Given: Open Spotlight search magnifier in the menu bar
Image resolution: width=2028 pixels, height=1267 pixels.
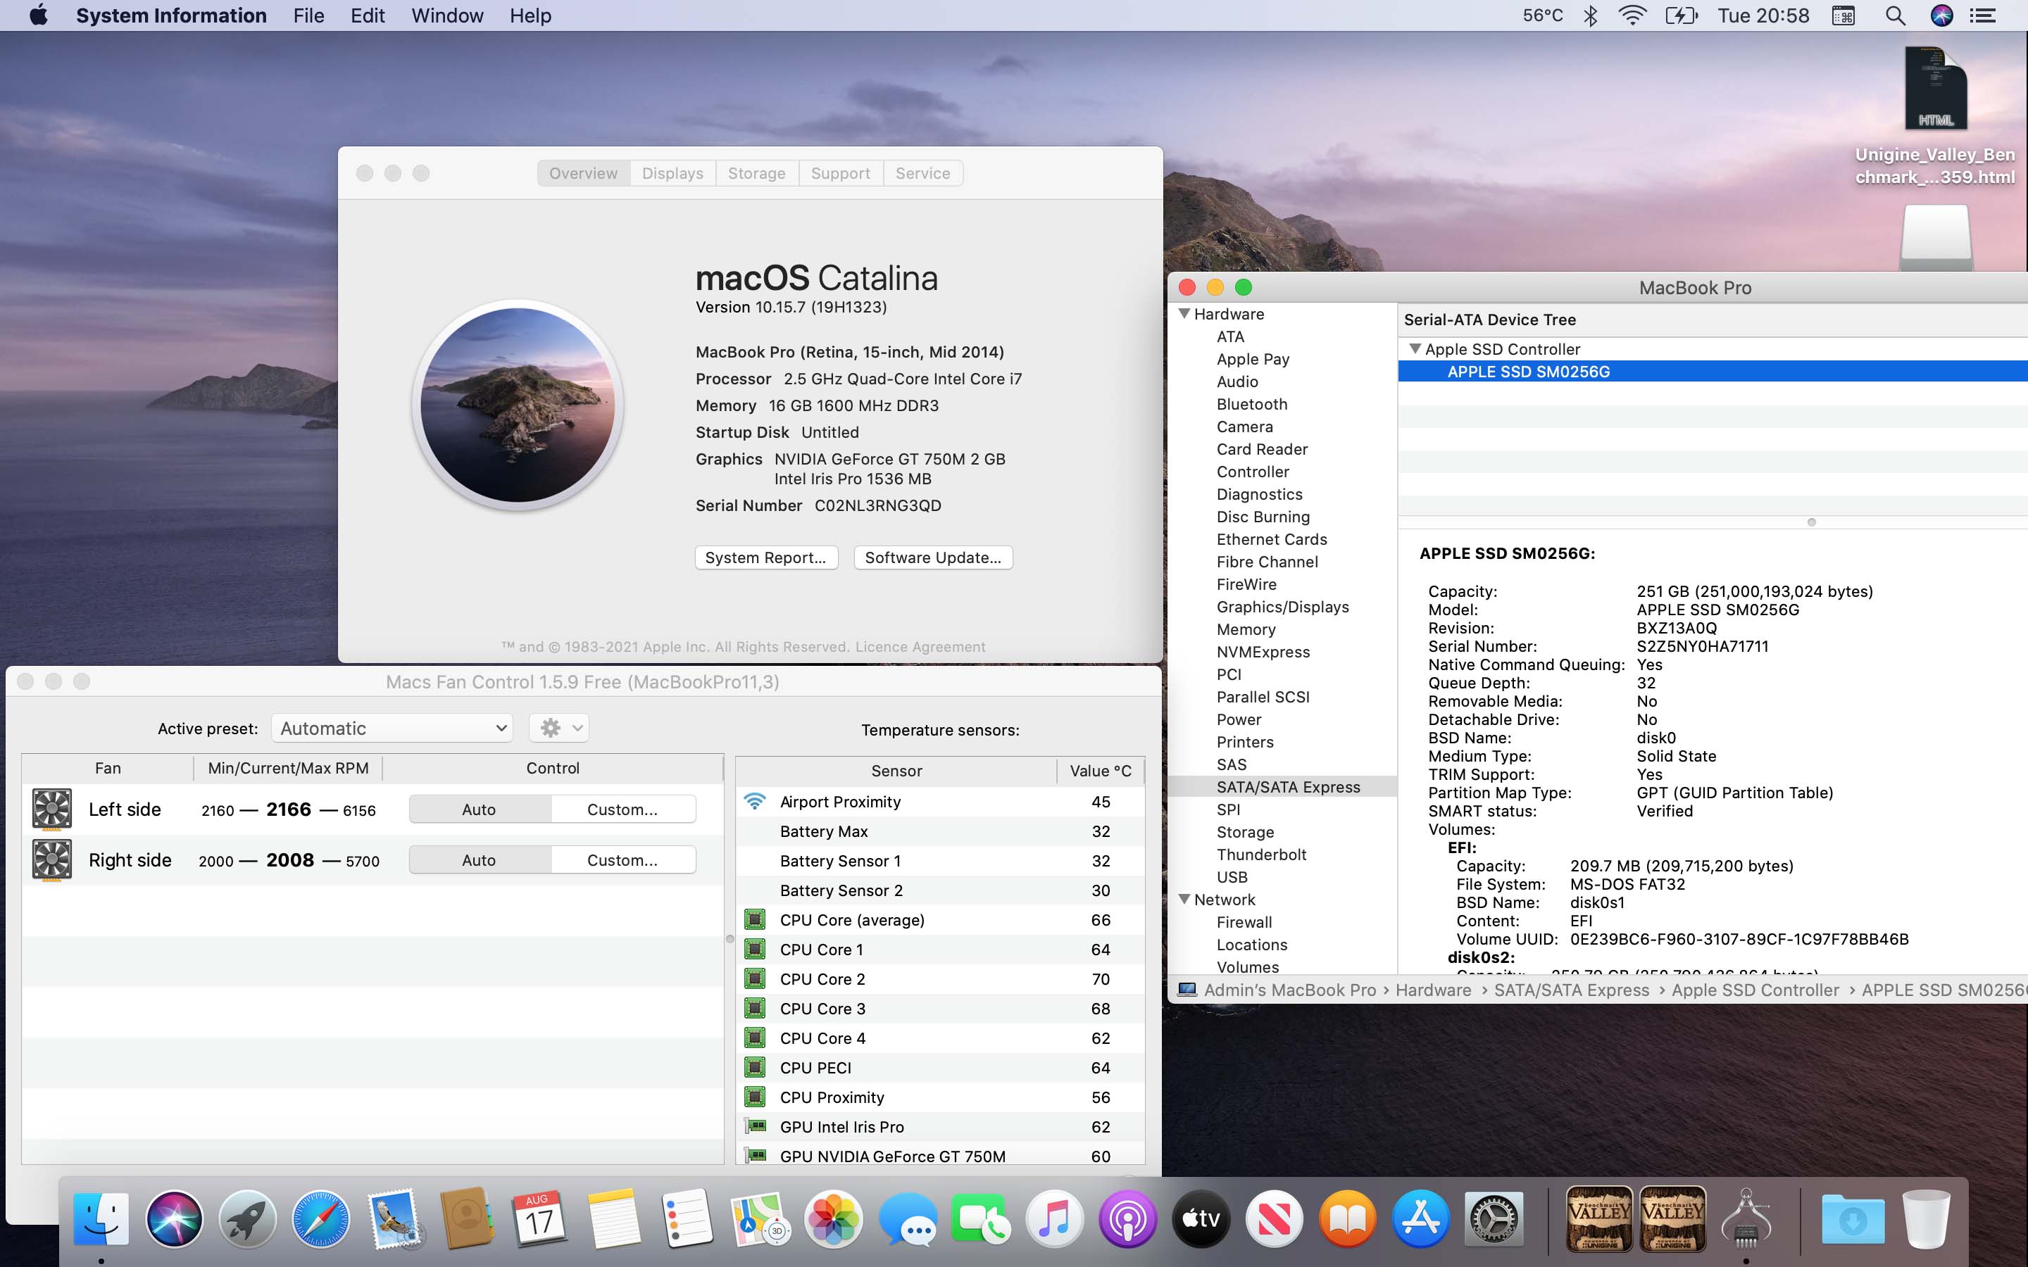Looking at the screenshot, I should tap(1895, 16).
